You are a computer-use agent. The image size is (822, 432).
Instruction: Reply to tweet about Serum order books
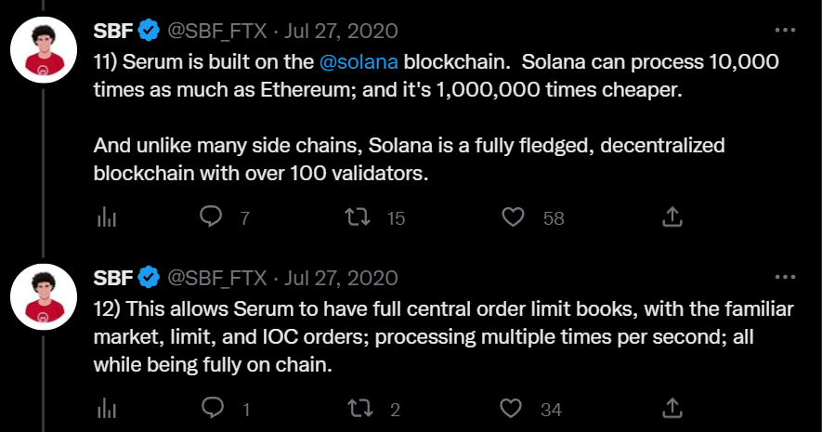tap(213, 408)
